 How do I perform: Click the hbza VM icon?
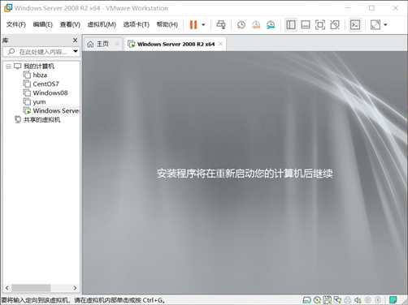[x=27, y=75]
